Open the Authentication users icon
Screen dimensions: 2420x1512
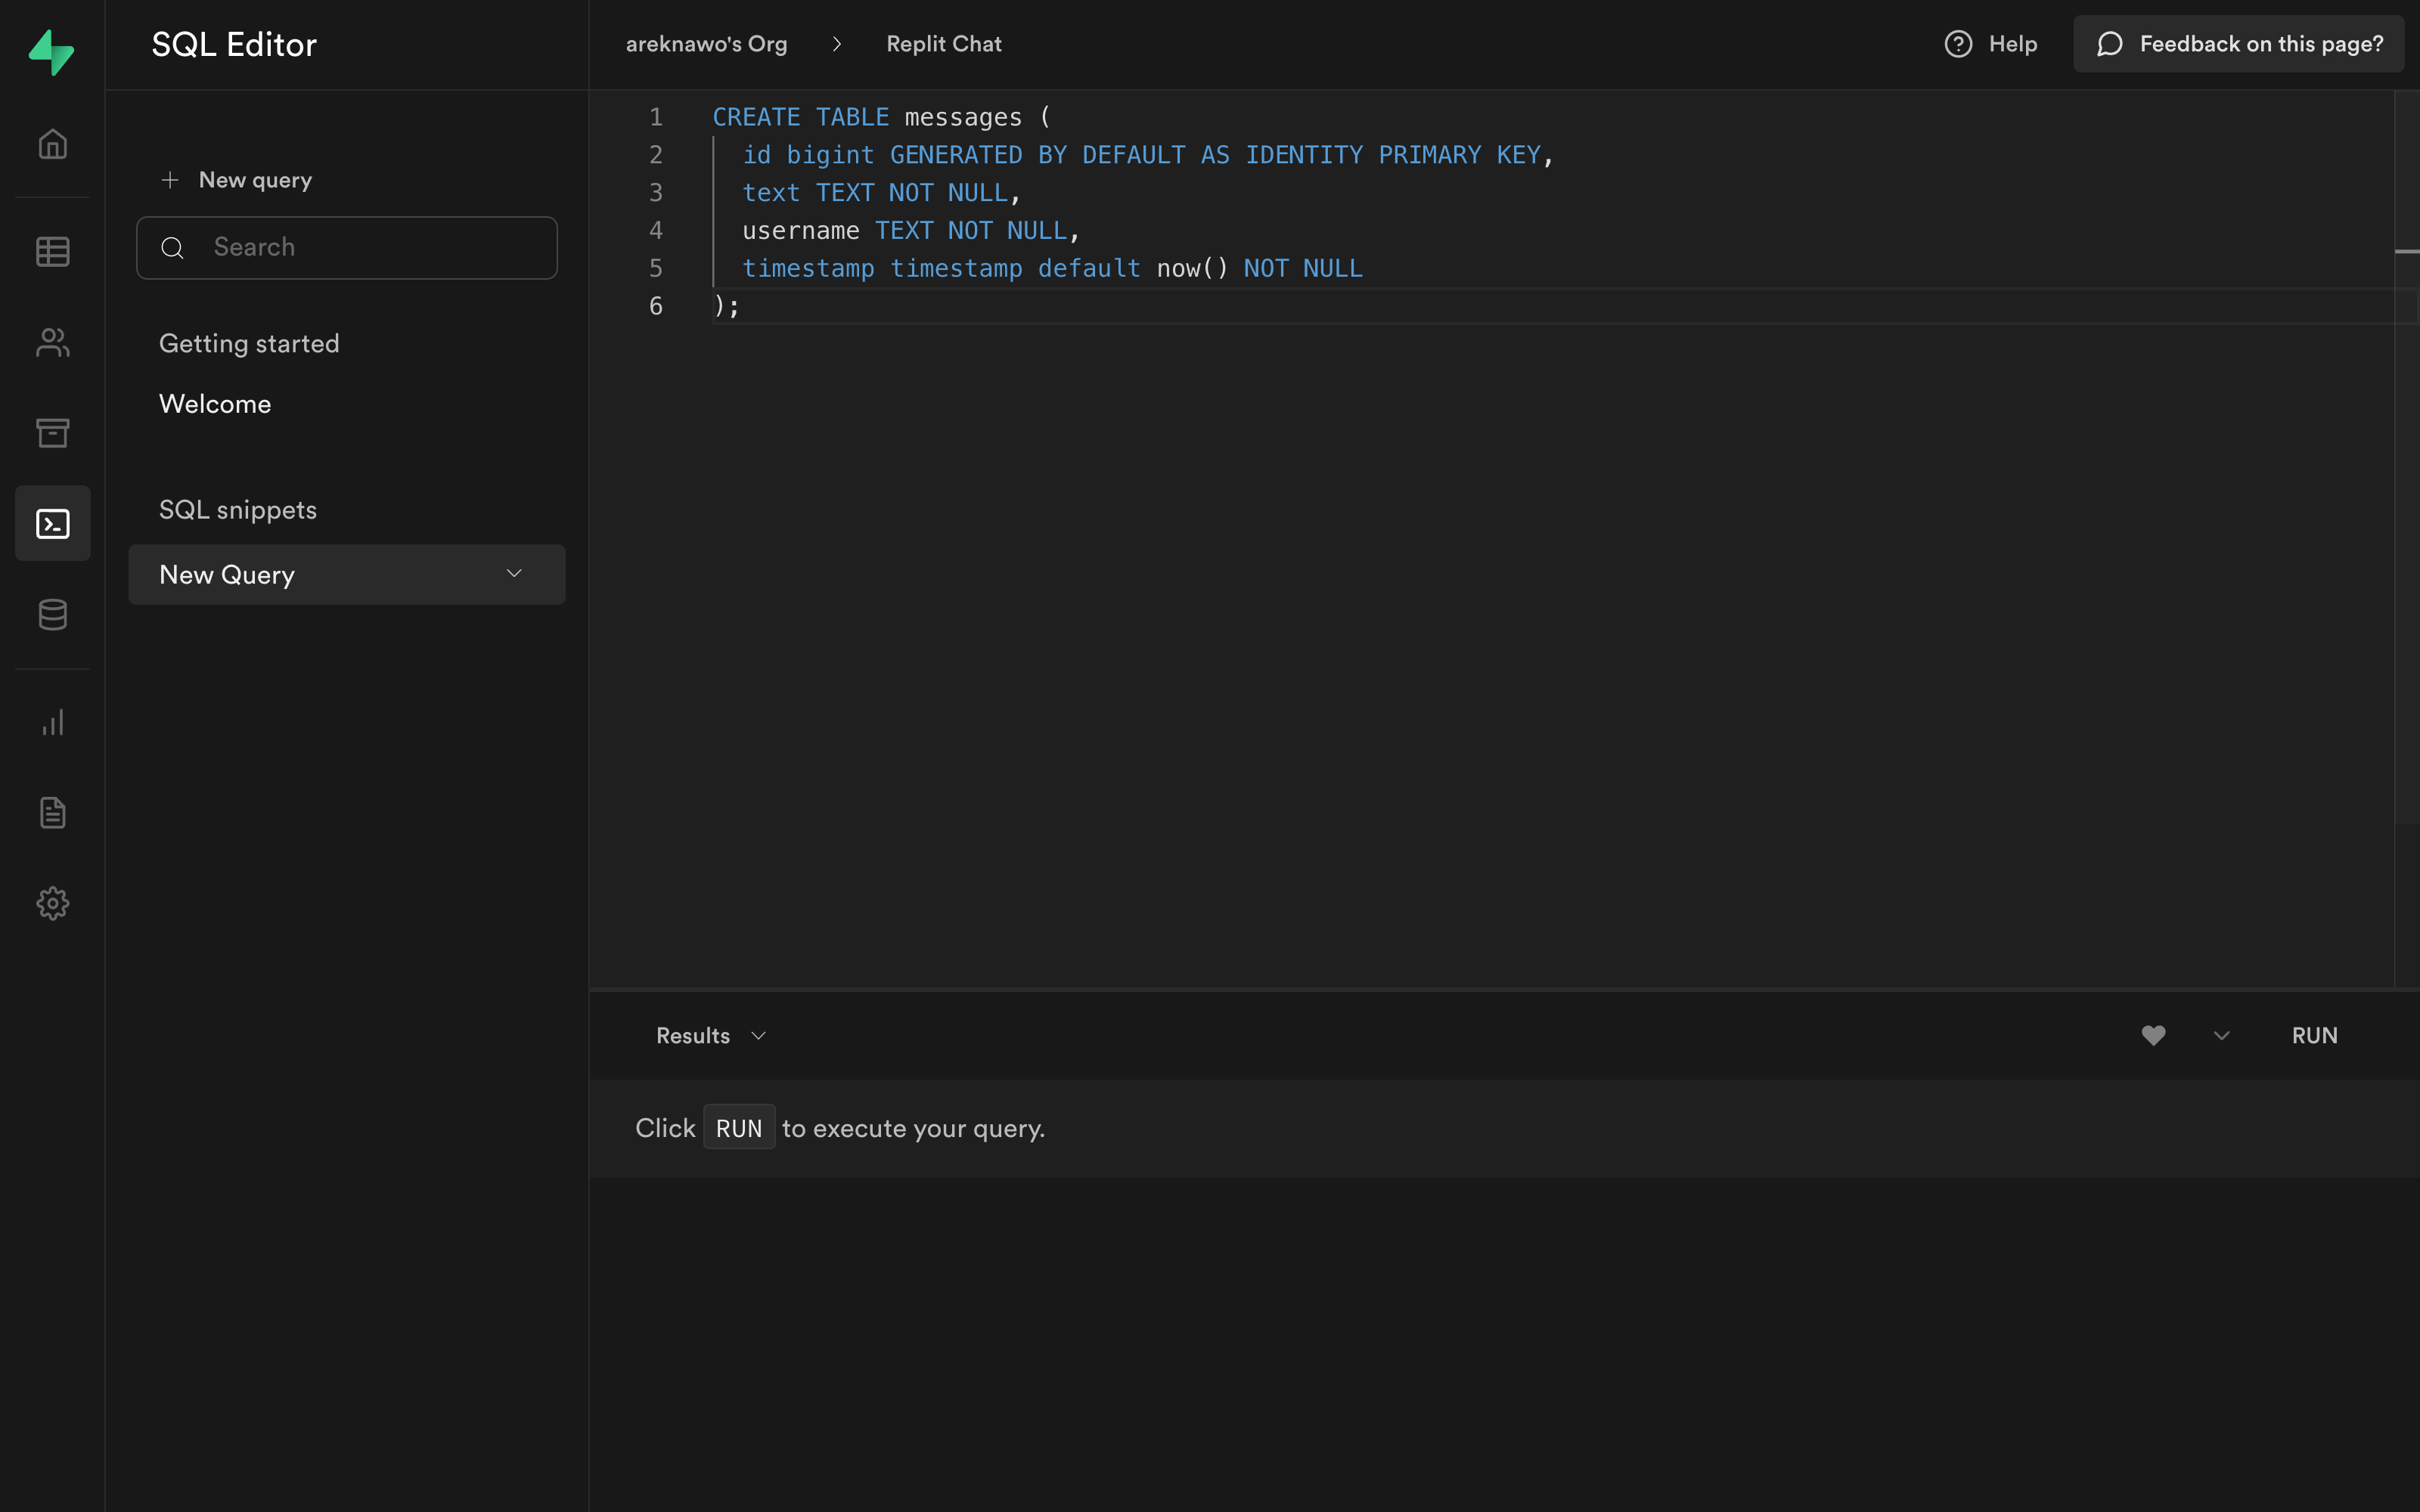tap(52, 342)
